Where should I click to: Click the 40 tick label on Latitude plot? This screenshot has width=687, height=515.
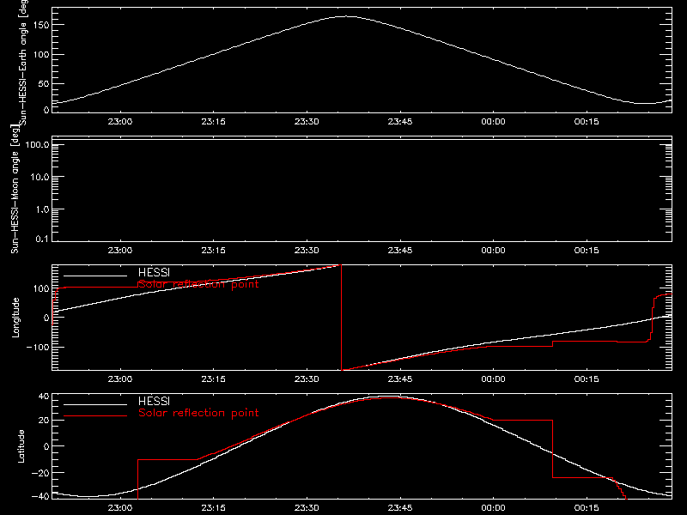tap(44, 397)
